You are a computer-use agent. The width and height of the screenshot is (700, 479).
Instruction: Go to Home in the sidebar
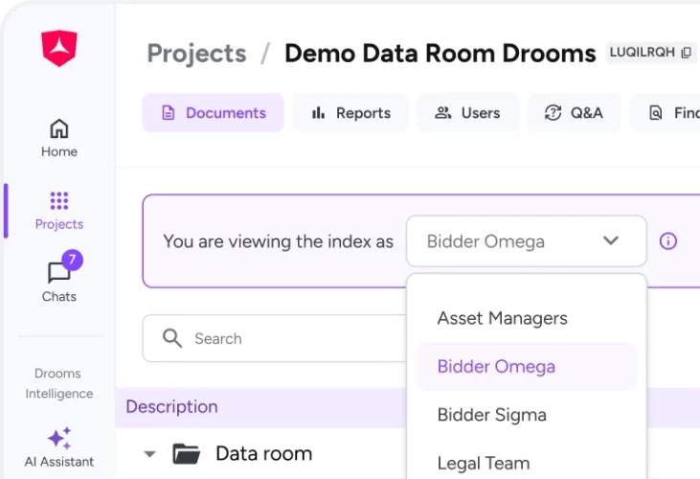(x=59, y=138)
